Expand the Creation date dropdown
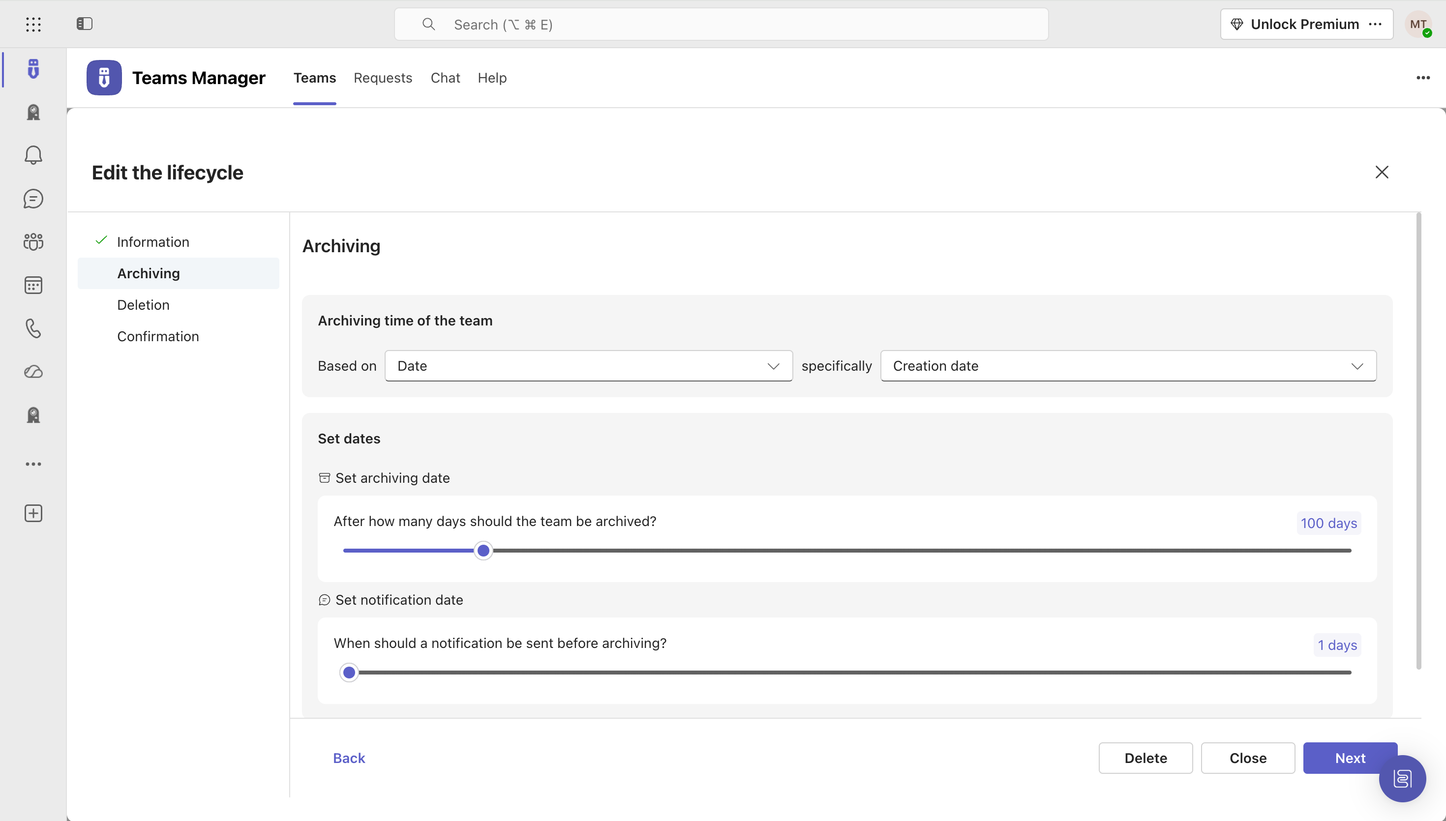 [x=1128, y=366]
